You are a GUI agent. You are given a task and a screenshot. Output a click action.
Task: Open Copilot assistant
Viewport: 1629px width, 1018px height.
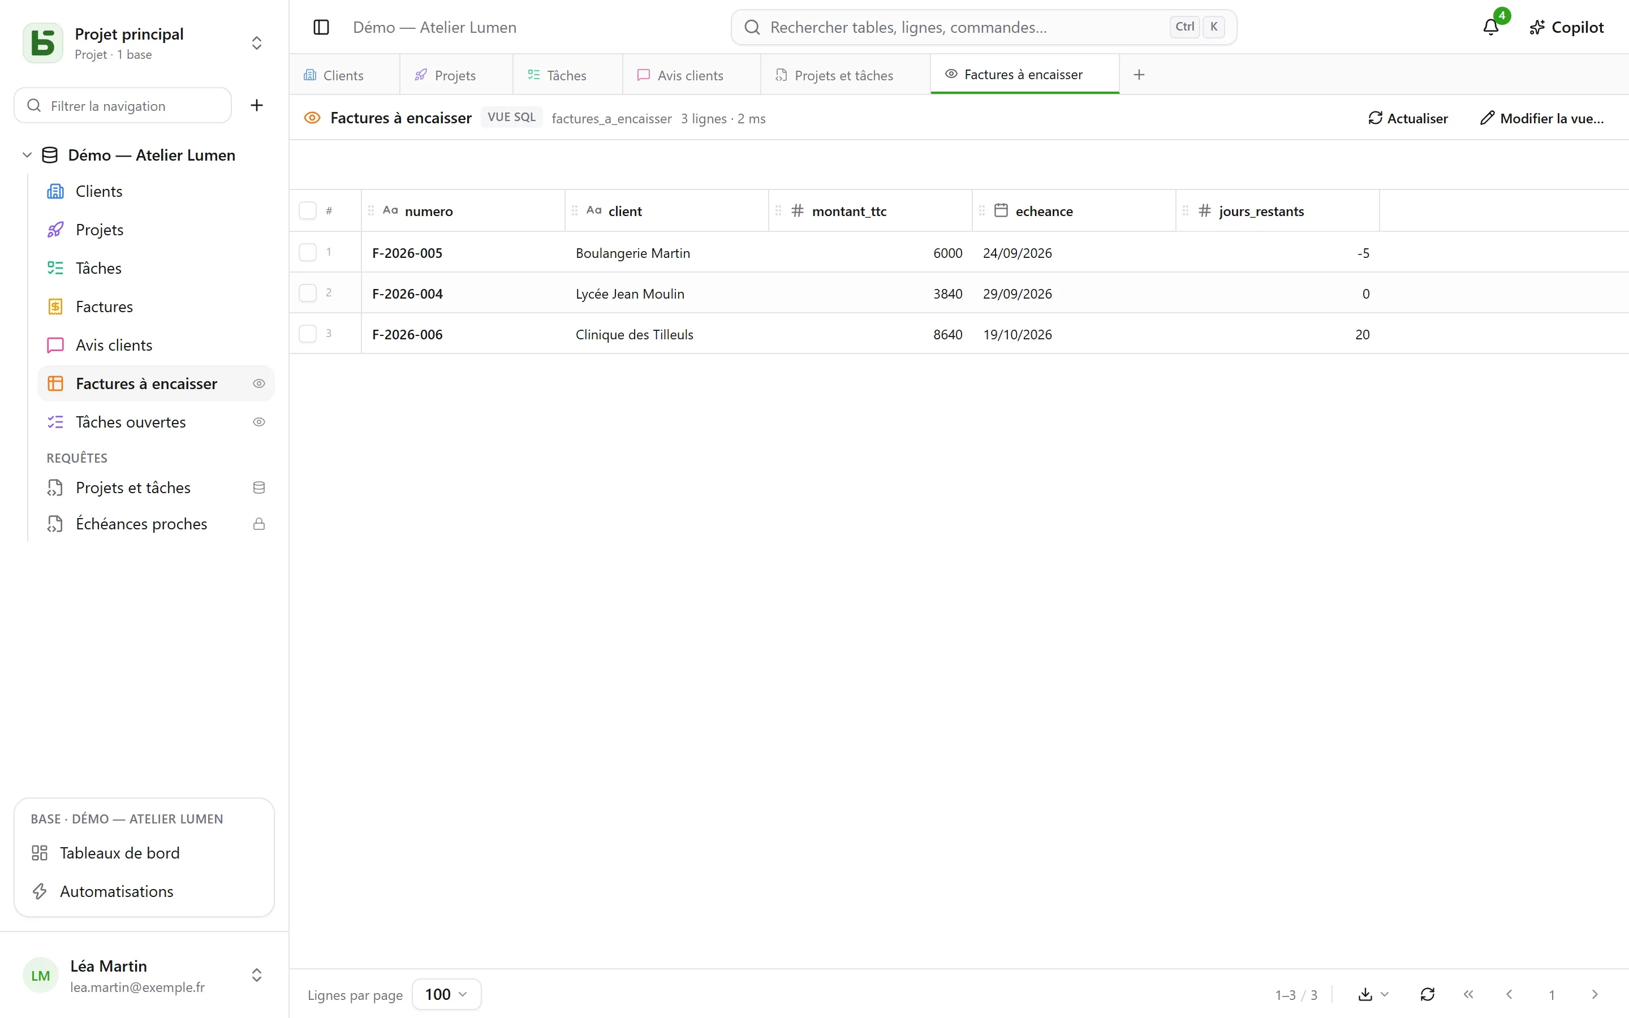pyautogui.click(x=1566, y=28)
